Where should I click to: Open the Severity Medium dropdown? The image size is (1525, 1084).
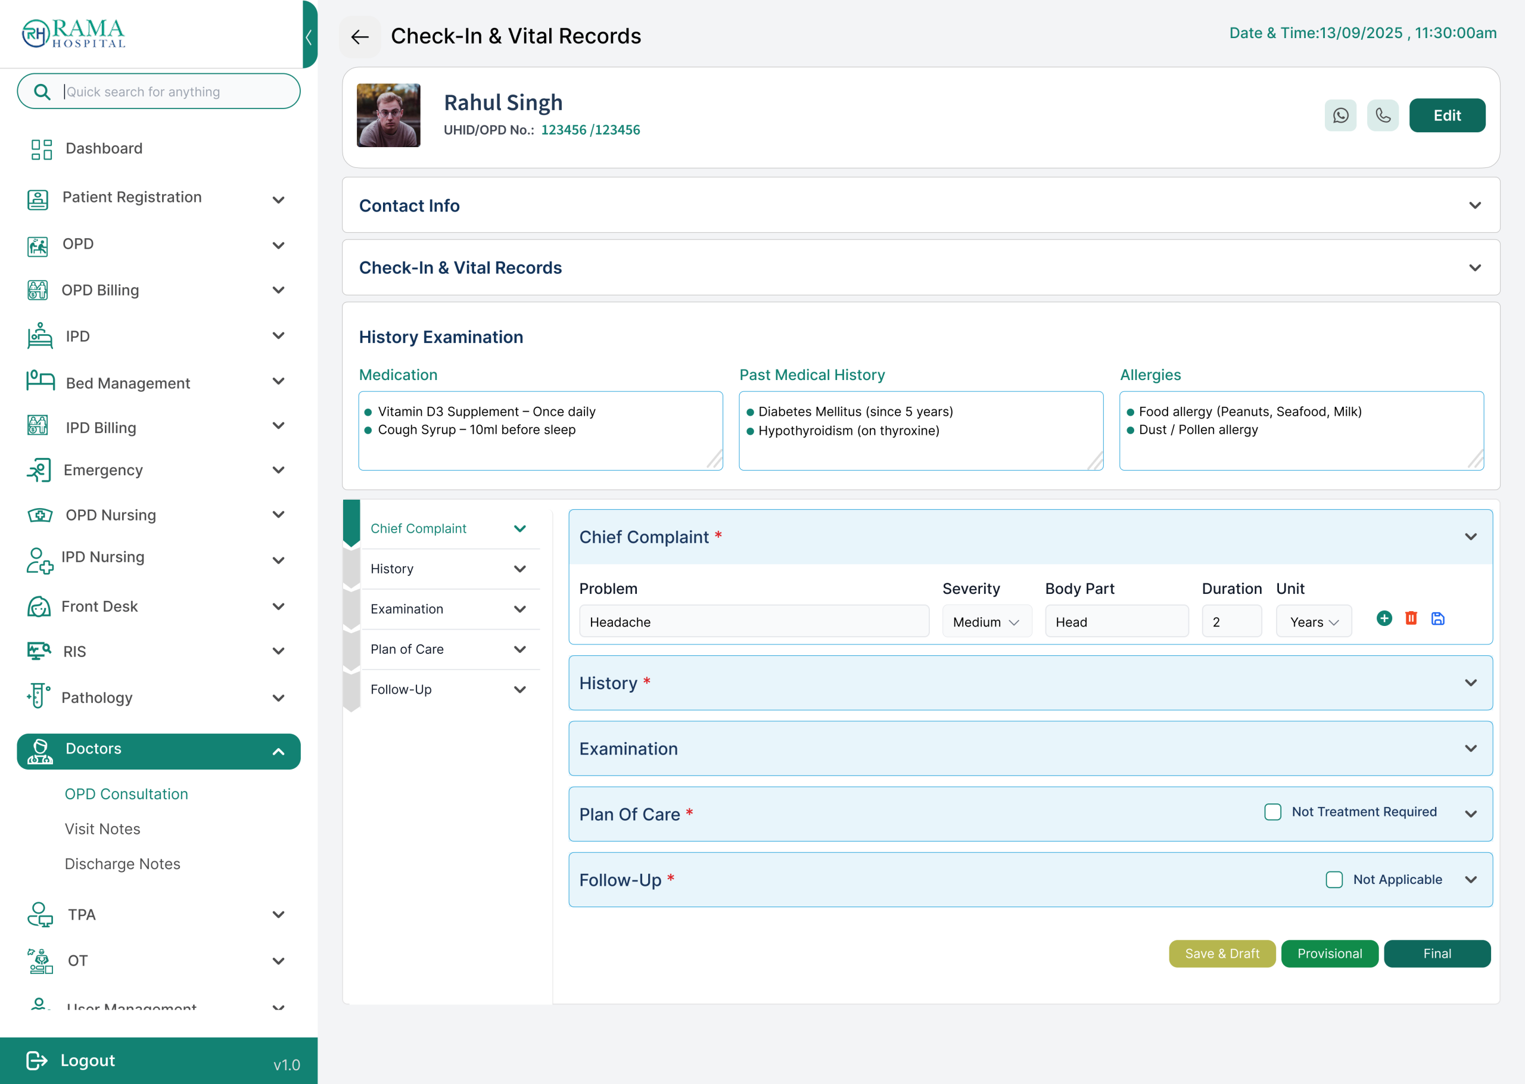pyautogui.click(x=986, y=621)
